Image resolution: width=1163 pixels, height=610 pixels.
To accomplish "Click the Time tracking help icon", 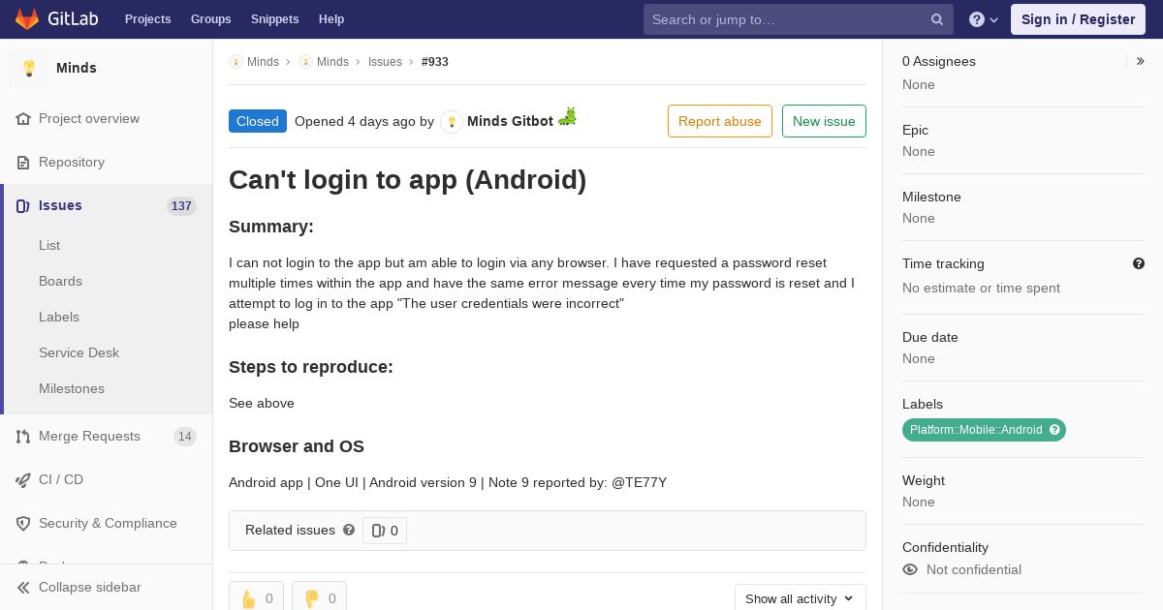I will 1139,263.
